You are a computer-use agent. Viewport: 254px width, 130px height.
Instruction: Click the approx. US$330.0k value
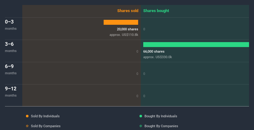click(x=157, y=57)
